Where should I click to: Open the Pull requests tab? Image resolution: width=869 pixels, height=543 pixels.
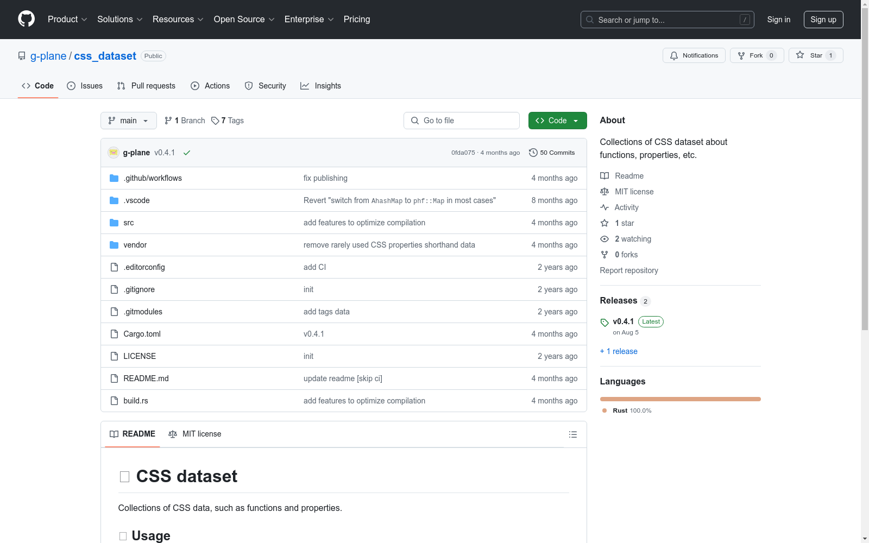click(x=146, y=86)
